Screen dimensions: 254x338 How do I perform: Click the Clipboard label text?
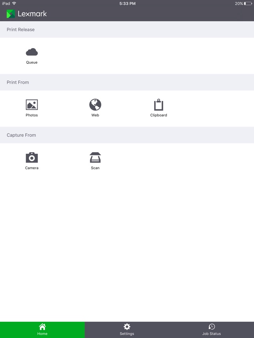[x=158, y=115]
